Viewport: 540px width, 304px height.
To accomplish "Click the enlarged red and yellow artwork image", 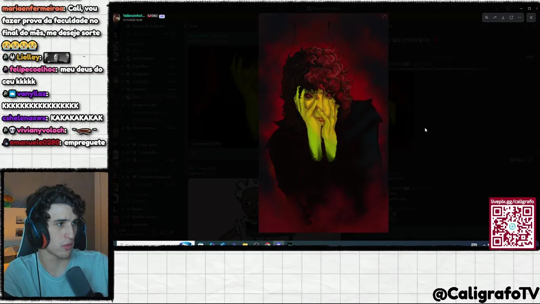I will [323, 123].
